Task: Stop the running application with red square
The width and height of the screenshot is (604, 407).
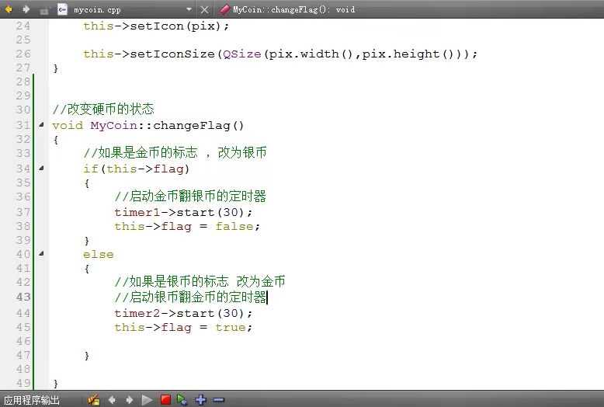Action: 165,400
